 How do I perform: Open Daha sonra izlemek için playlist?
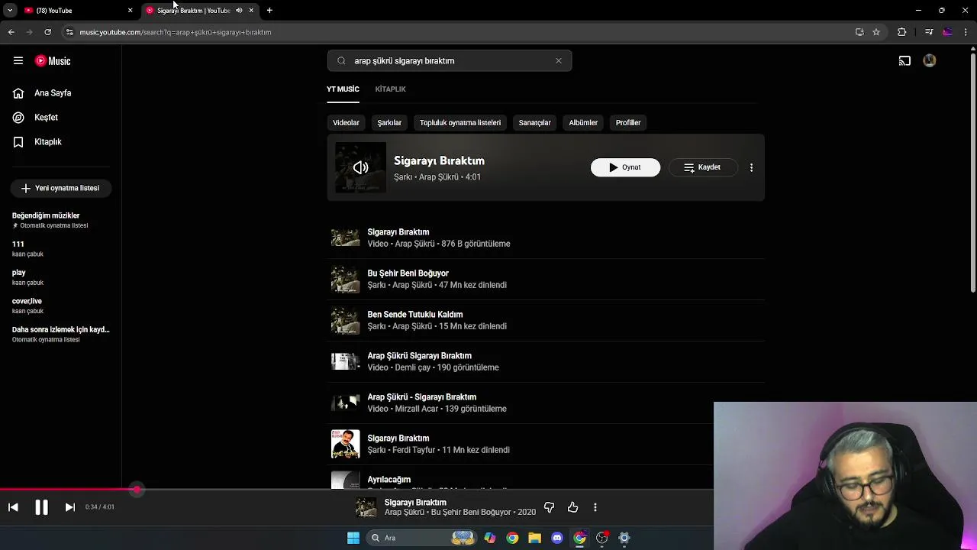pyautogui.click(x=61, y=334)
